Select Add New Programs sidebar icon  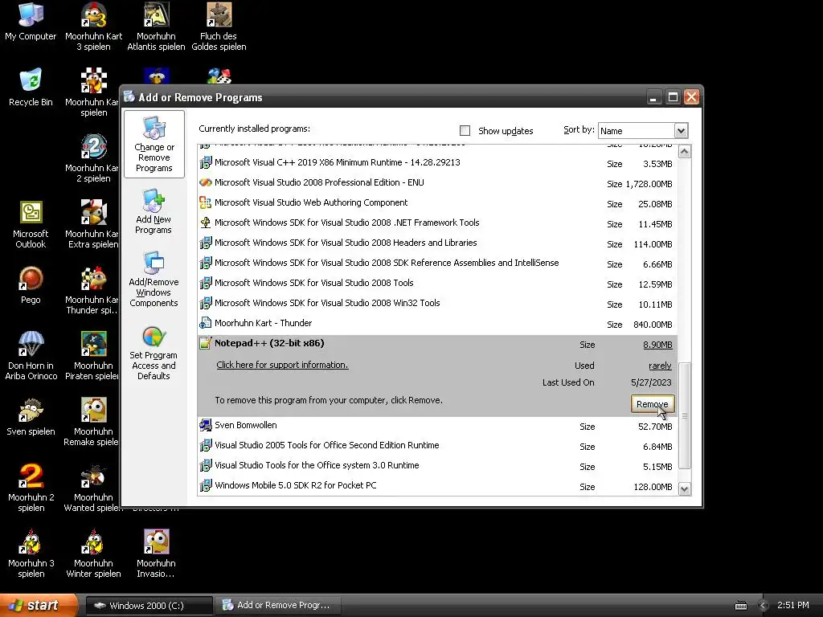coord(154,211)
